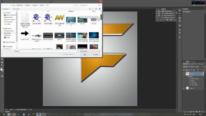The image size is (206, 116).
Task: Toggle Drop Shadow effect visibility
Action: (190, 85)
